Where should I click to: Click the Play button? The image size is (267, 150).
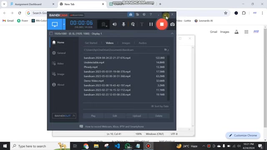click(93, 116)
